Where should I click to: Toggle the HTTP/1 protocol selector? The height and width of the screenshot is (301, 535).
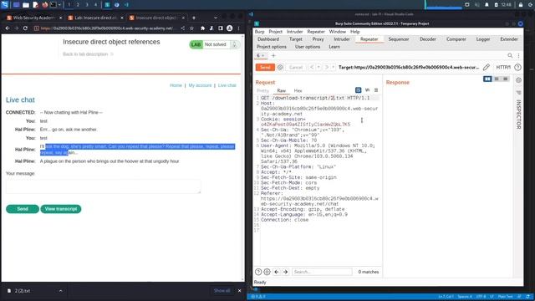[x=503, y=67]
